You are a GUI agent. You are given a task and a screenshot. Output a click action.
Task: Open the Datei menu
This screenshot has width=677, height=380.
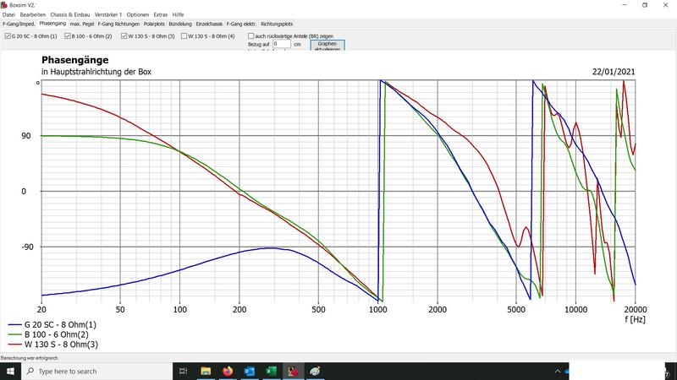point(8,14)
